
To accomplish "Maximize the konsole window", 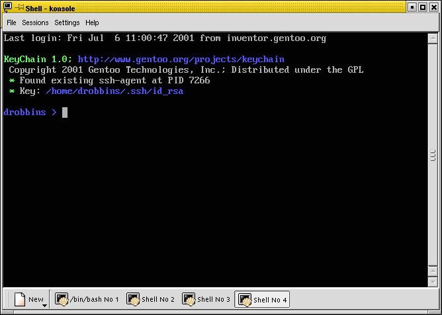I will tap(423, 7).
